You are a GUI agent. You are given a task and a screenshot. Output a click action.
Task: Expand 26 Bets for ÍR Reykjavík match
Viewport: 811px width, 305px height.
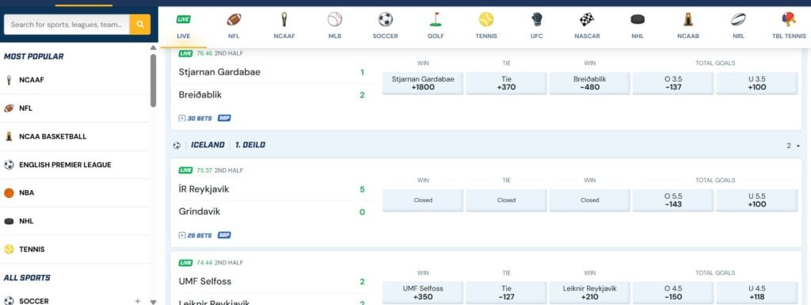[196, 235]
